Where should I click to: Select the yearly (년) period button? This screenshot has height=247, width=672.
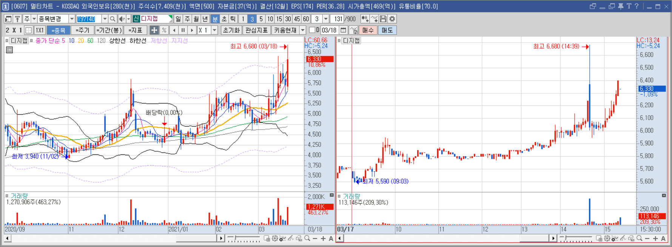coord(205,19)
